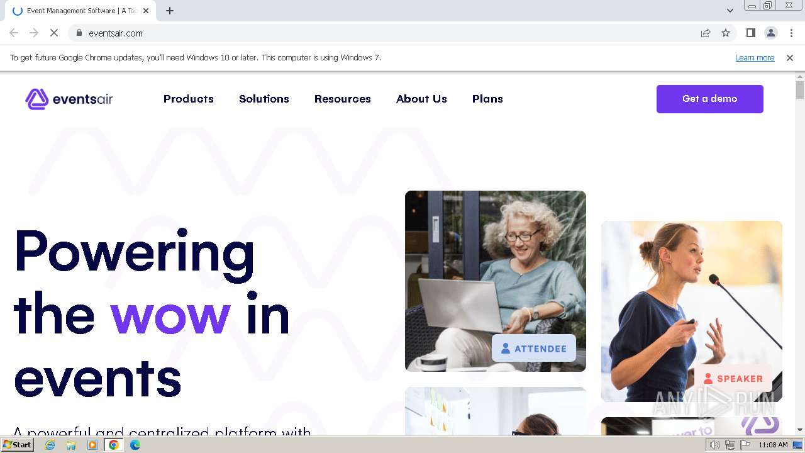Screen dimensions: 805x453
Task: Open Windows Media Player from taskbar
Action: tap(92, 445)
